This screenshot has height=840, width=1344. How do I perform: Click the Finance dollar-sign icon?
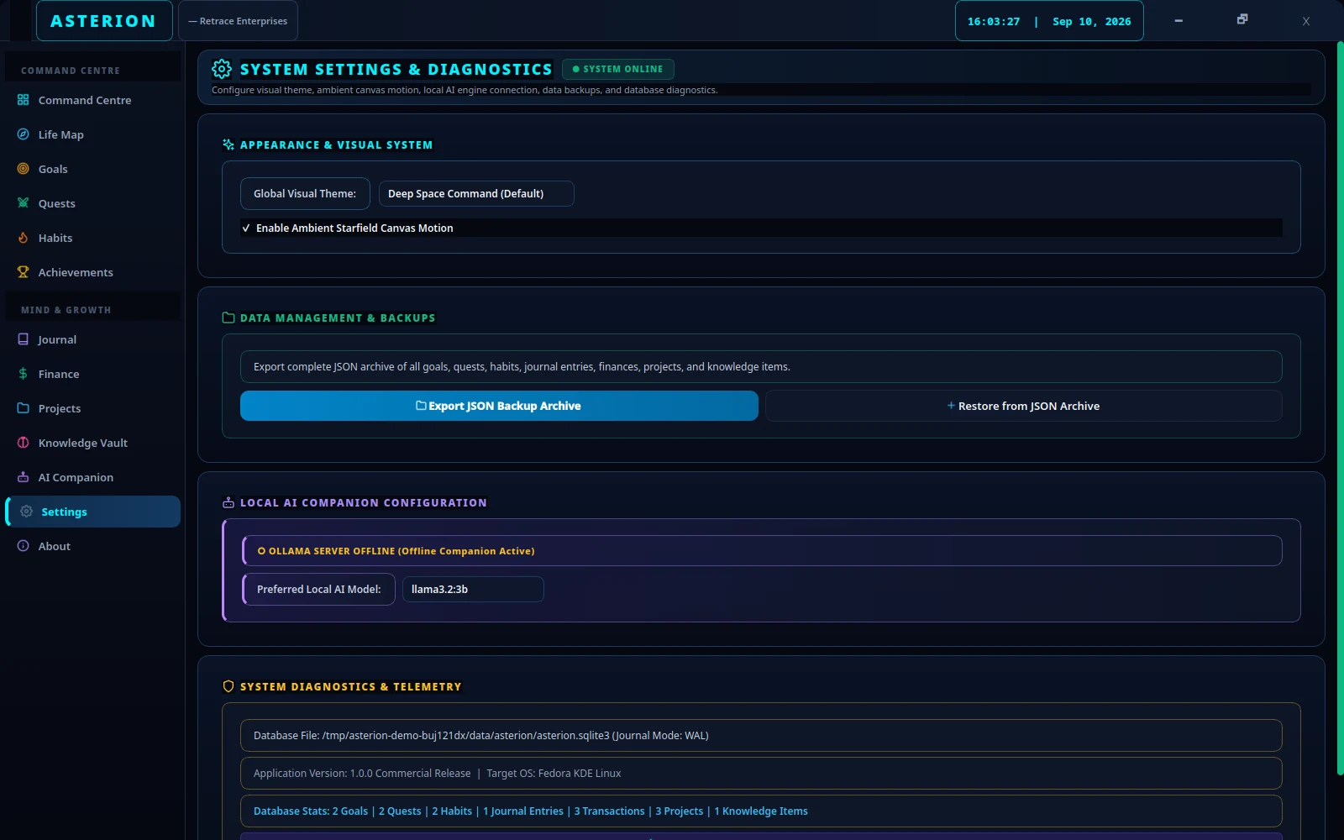point(23,374)
